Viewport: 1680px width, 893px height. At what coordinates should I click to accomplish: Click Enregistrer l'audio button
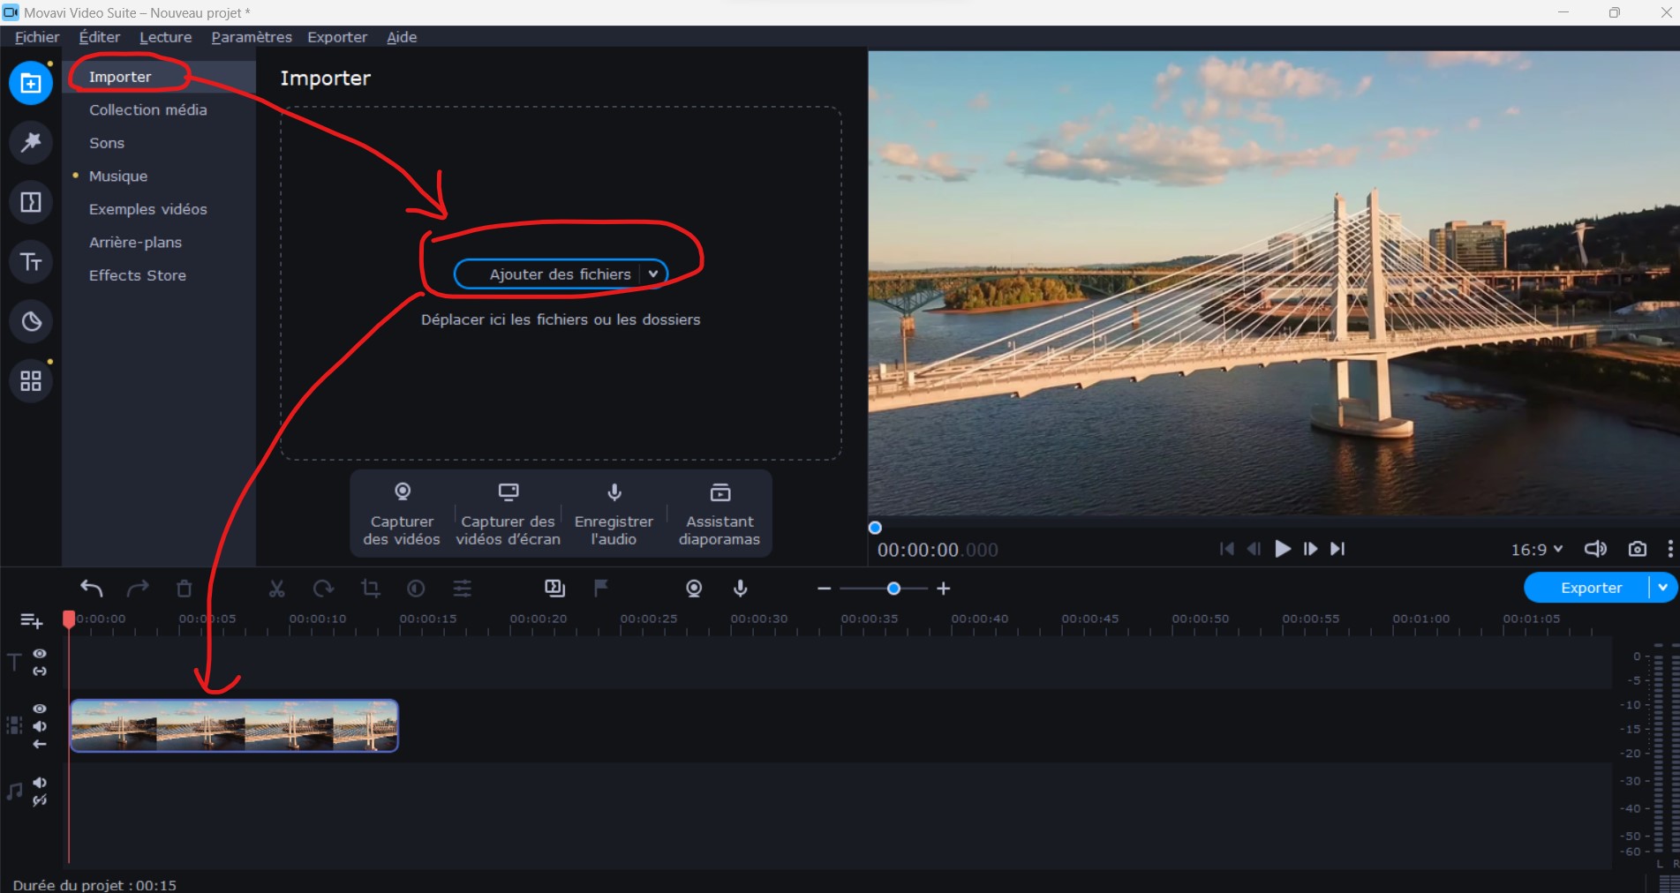[x=614, y=514]
